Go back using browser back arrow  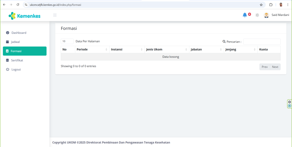tap(4, 5)
